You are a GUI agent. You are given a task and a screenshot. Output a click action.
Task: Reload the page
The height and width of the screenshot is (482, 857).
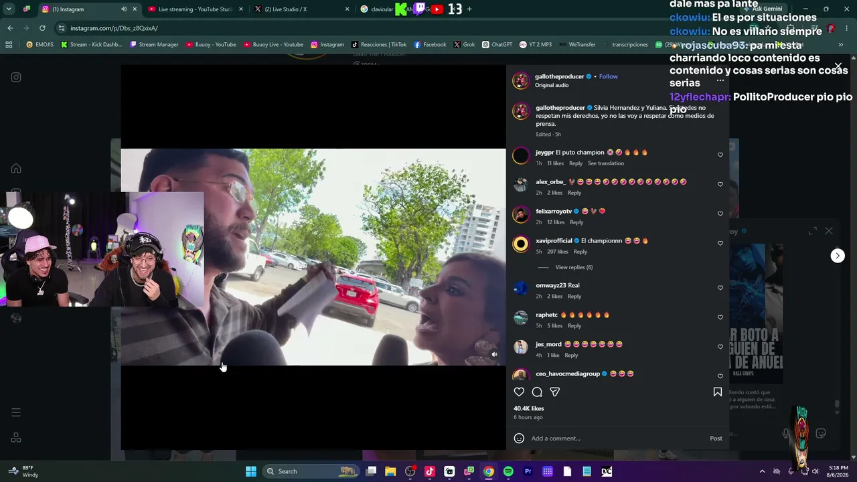pos(42,28)
